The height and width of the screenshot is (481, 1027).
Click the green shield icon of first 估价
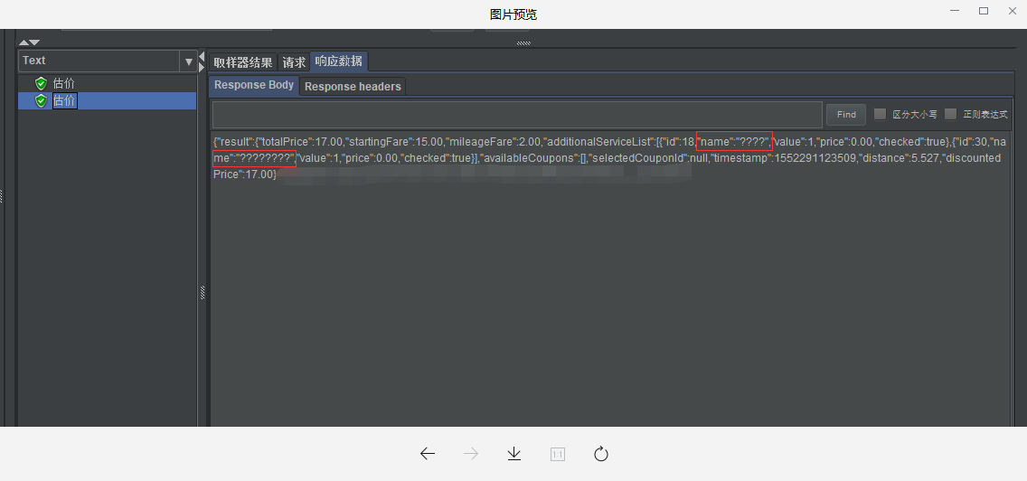pyautogui.click(x=42, y=84)
